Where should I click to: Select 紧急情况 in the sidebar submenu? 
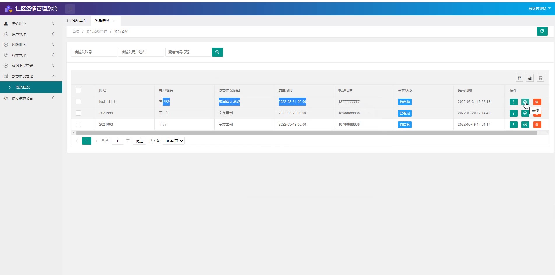[x=23, y=87]
